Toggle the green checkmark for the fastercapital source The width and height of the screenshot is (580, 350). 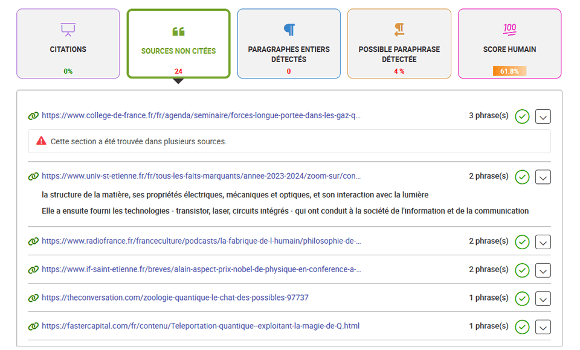[522, 327]
